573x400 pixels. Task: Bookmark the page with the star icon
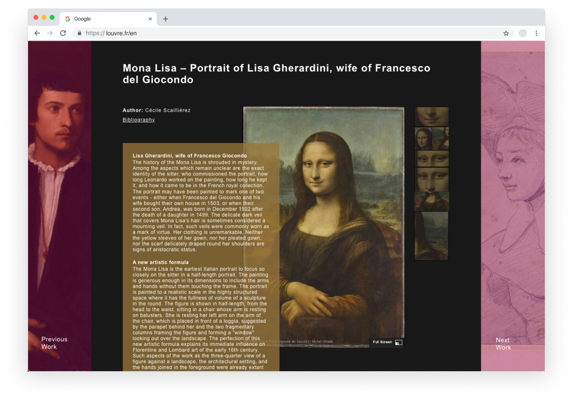coord(506,33)
